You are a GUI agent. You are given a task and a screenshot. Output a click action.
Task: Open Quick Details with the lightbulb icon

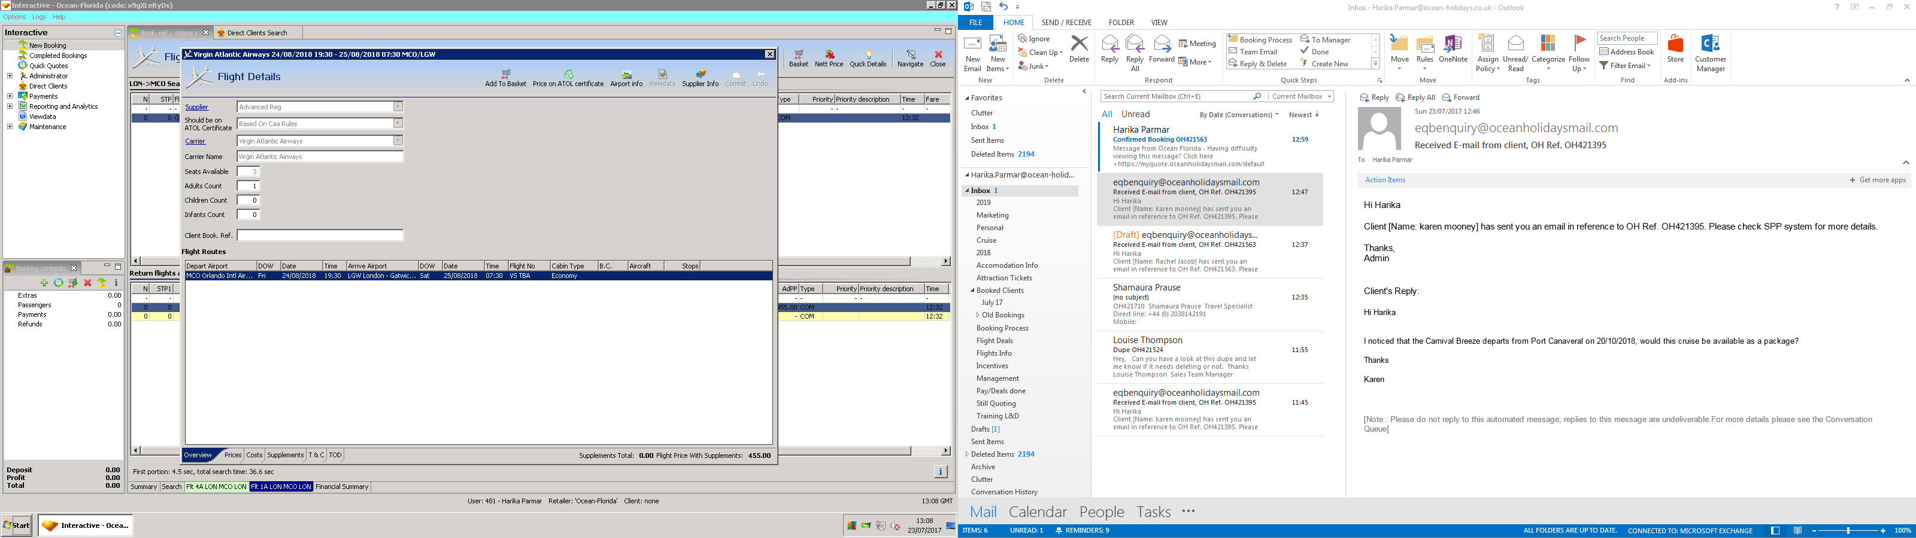coord(868,59)
